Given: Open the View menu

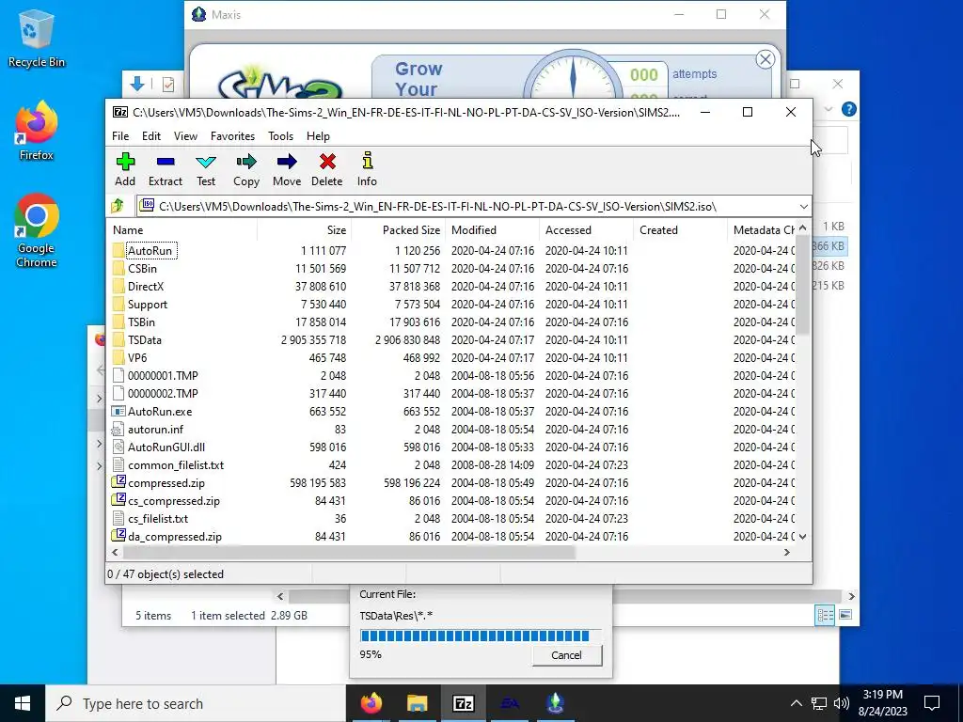Looking at the screenshot, I should pos(185,136).
